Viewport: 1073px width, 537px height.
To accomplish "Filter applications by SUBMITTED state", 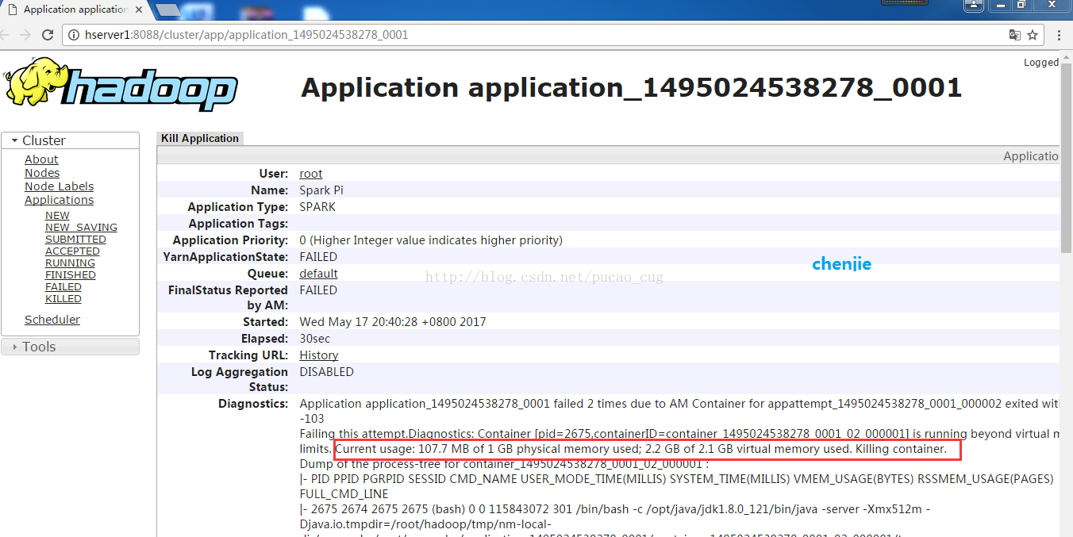I will (75, 239).
